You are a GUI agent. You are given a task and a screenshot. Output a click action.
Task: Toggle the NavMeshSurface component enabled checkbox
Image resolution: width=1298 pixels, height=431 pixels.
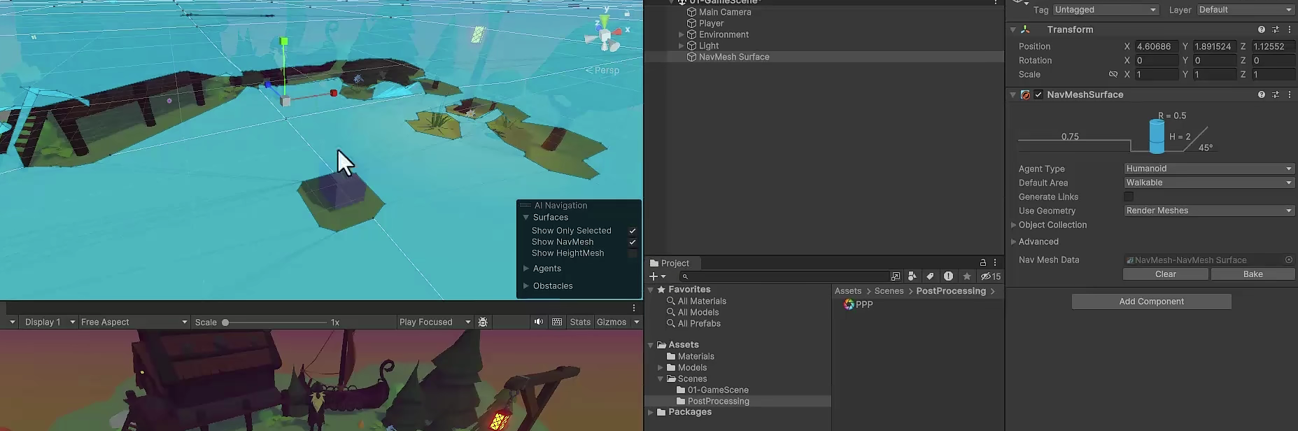pyautogui.click(x=1038, y=94)
